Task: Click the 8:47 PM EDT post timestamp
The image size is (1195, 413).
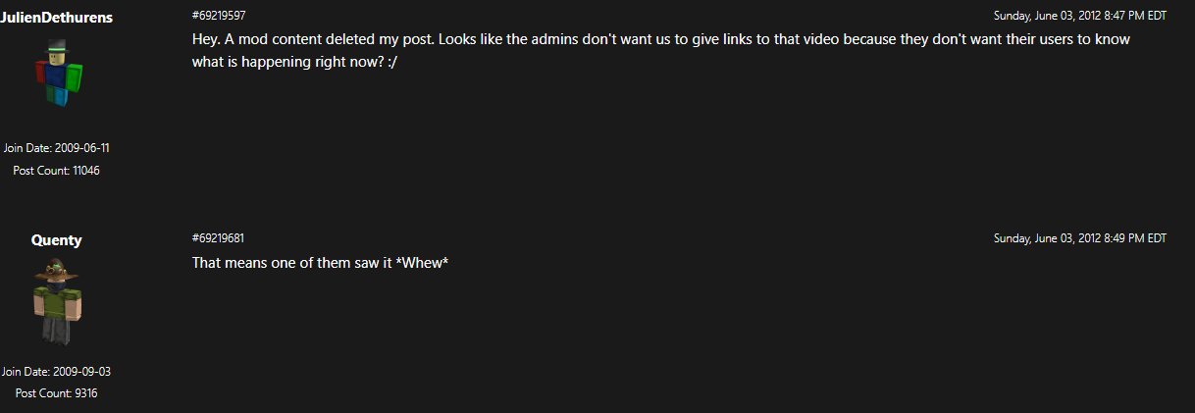Action: 1079,16
